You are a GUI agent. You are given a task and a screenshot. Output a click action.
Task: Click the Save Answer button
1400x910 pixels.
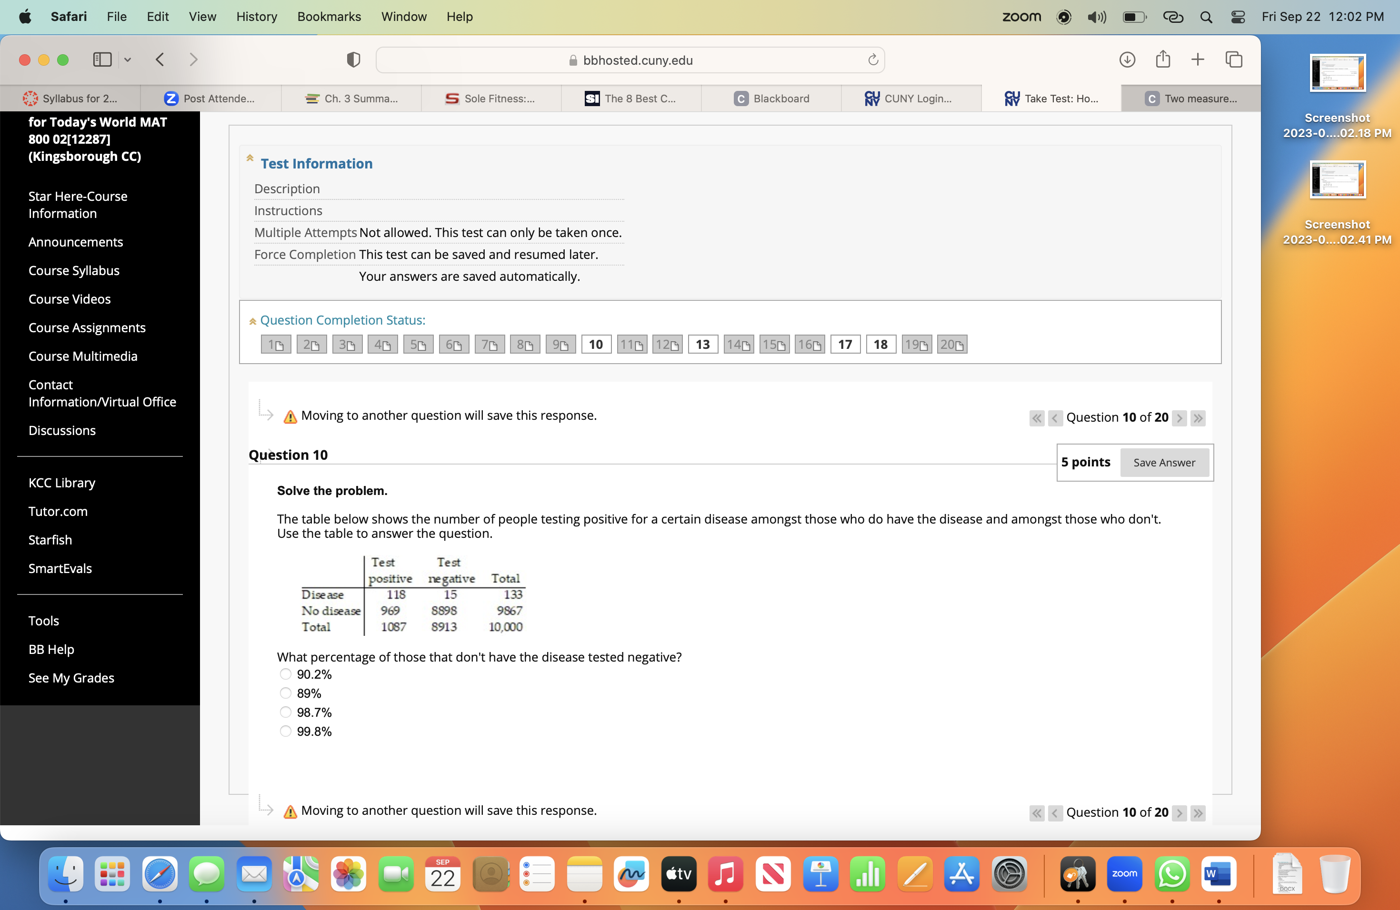[x=1164, y=463]
